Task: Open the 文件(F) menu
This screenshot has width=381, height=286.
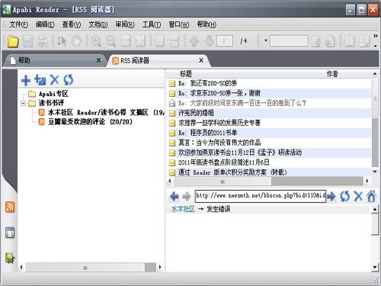Action: 18,24
